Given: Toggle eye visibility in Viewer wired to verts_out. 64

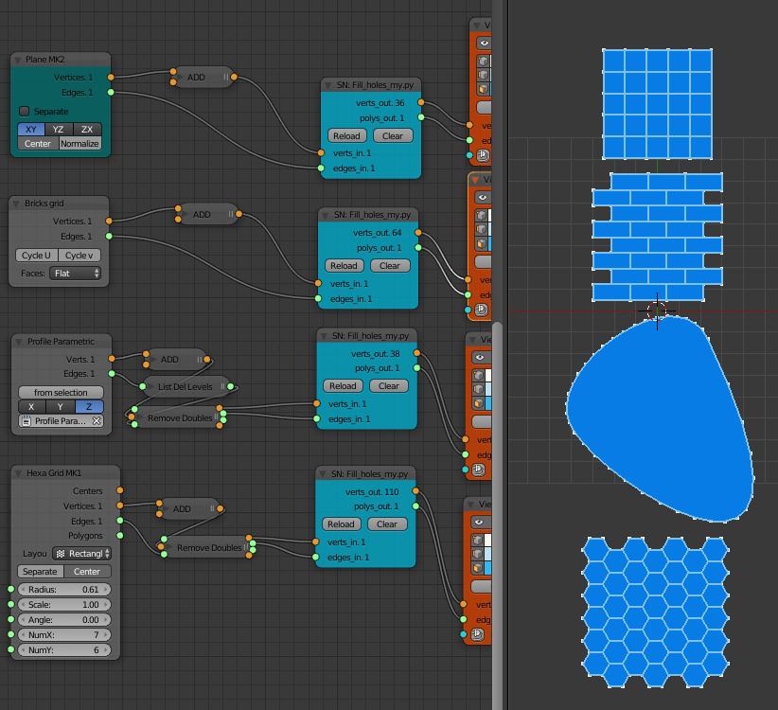Looking at the screenshot, I should (483, 198).
